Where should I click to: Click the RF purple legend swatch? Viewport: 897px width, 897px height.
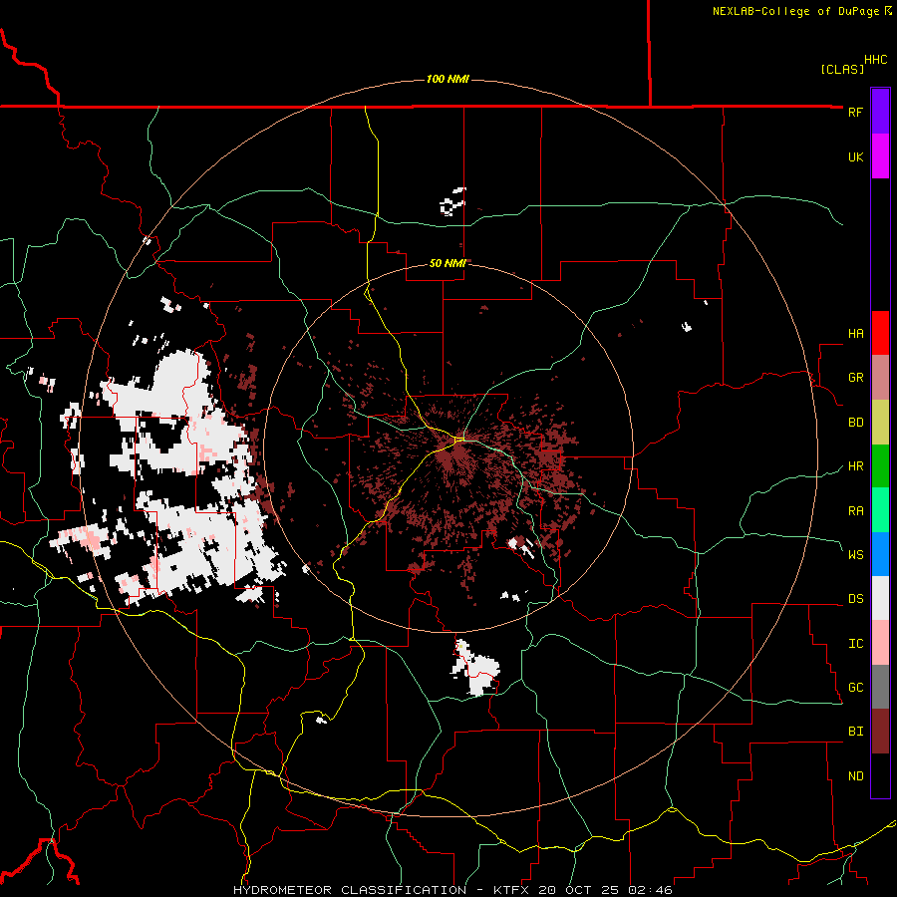pos(880,112)
